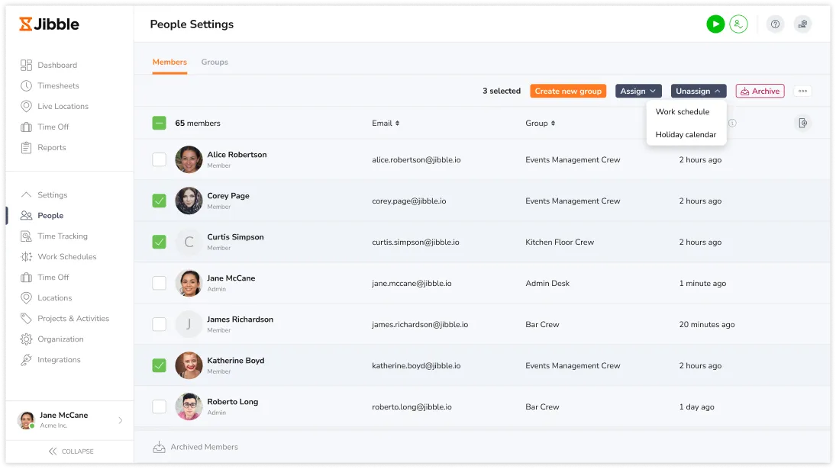
Task: Click the Integrations sidebar icon
Action: [27, 360]
